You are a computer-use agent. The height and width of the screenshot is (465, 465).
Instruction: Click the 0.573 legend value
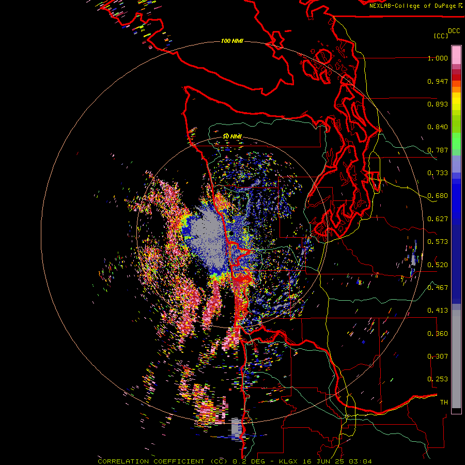coord(438,242)
